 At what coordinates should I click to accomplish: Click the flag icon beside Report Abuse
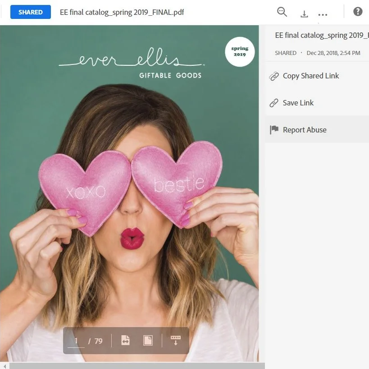(x=274, y=129)
